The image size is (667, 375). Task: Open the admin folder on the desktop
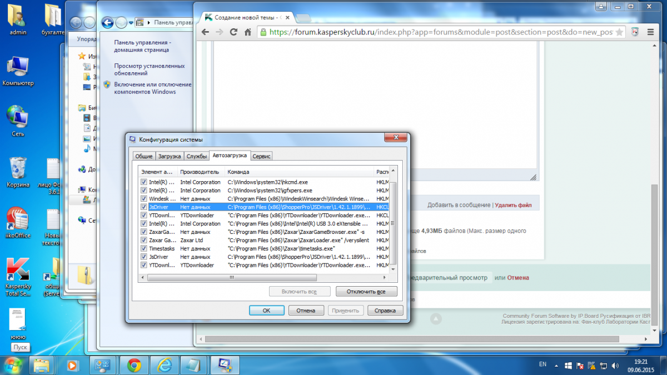[x=18, y=20]
